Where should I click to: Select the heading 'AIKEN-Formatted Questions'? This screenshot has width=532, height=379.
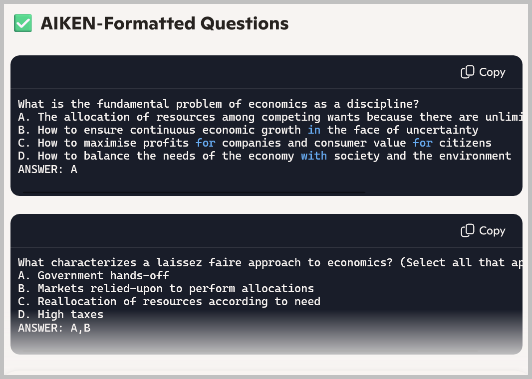tap(165, 23)
